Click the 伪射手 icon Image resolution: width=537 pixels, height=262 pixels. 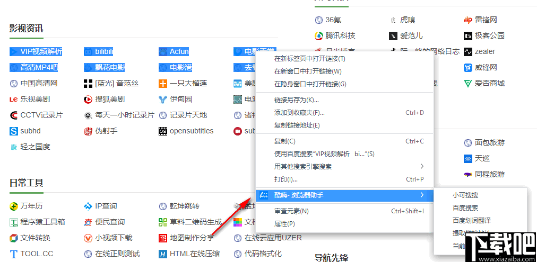[88, 131]
